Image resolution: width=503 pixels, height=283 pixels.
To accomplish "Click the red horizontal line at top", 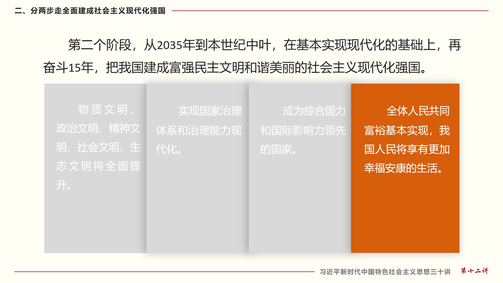I will click(330, 11).
